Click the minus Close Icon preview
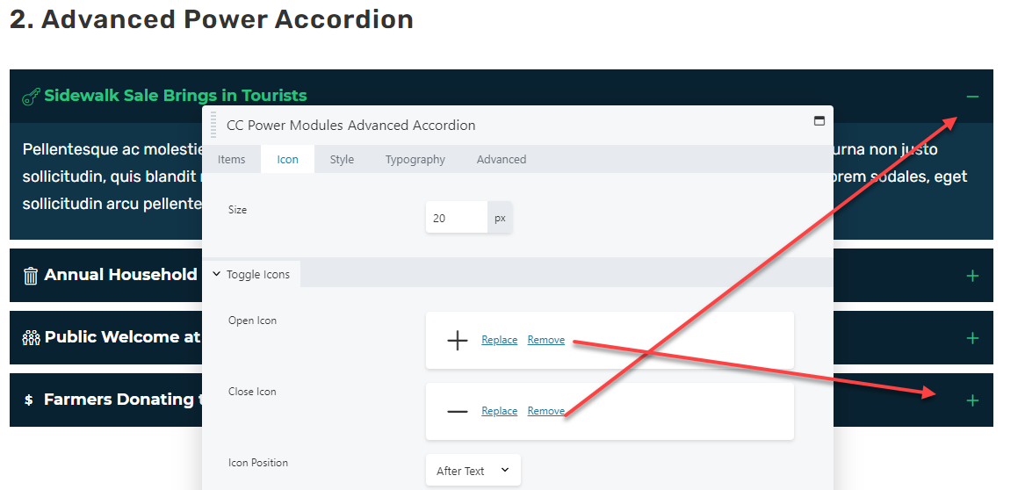Image resolution: width=1025 pixels, height=490 pixels. point(457,412)
